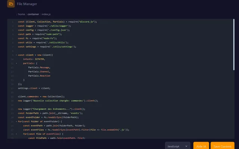Viewport: 239px width, 149px height.
Task: Select the index.js breadcrumb
Action: point(46,14)
